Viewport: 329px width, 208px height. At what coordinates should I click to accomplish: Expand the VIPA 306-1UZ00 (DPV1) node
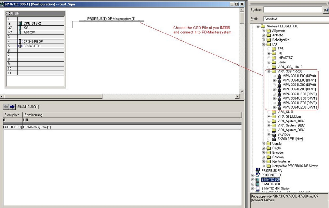coord(274,107)
